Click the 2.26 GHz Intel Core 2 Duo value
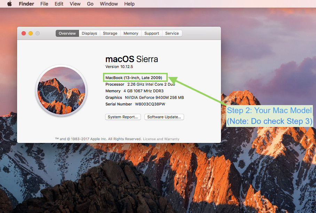 151,84
